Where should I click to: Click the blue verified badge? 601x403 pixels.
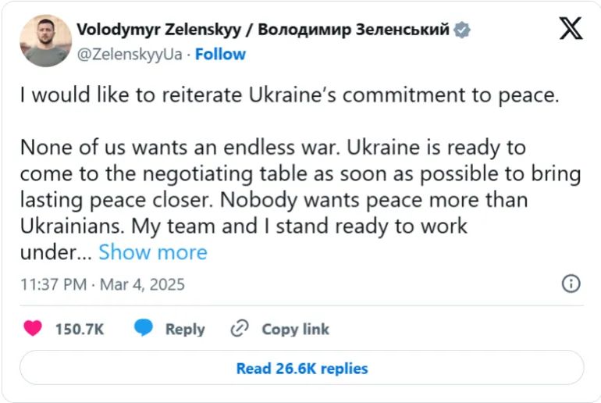463,30
